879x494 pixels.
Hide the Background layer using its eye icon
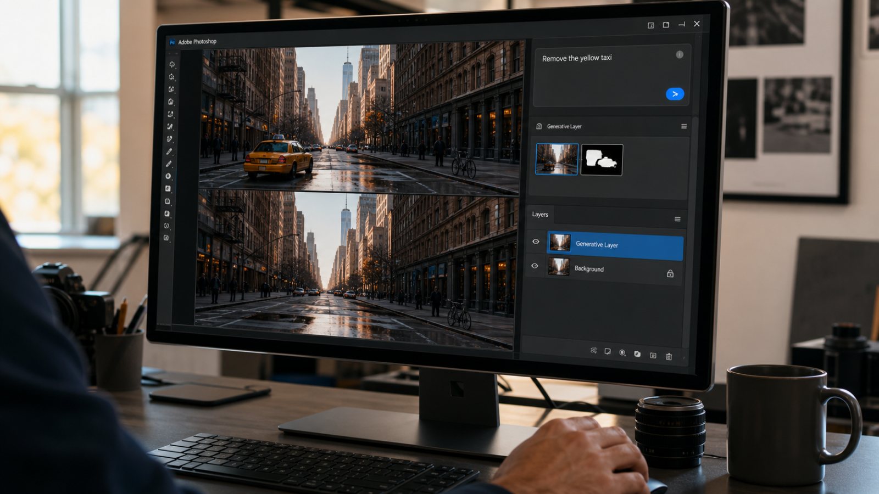coord(535,266)
